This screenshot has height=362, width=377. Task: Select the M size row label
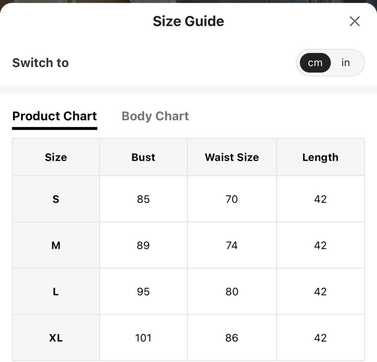click(56, 245)
